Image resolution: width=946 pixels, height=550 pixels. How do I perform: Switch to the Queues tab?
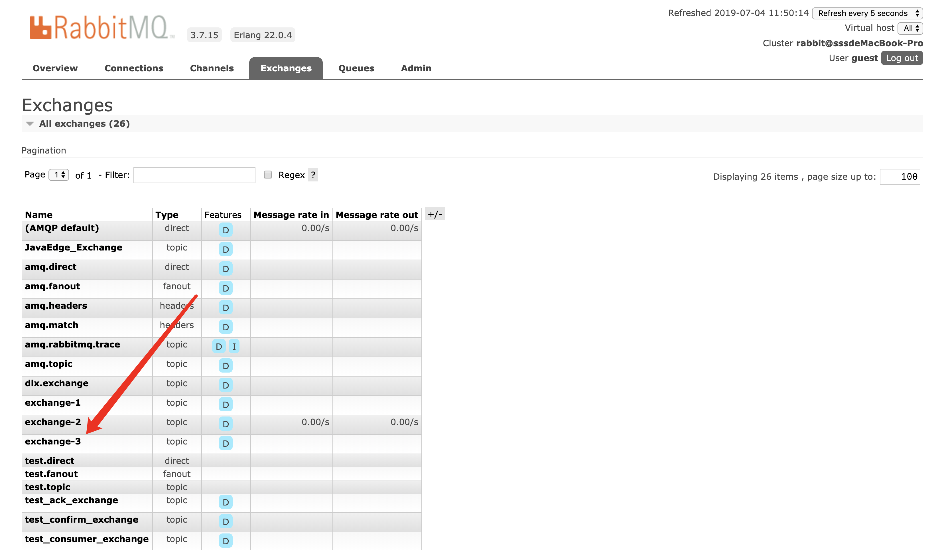pos(356,68)
